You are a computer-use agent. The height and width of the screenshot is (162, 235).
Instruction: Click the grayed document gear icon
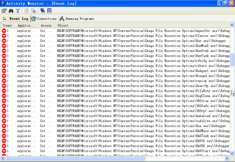coord(33,11)
